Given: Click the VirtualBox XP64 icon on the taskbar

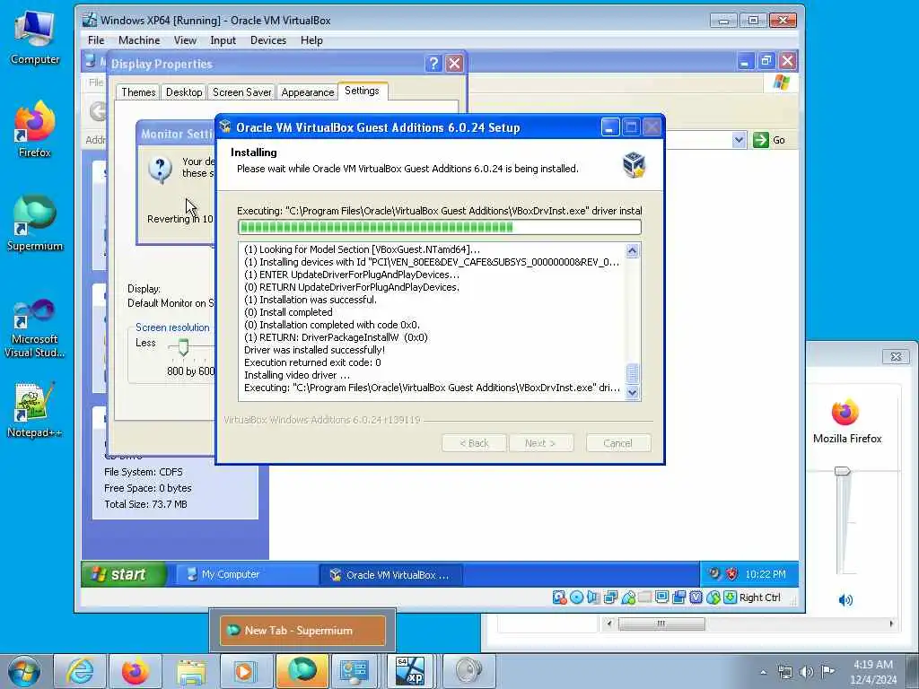Looking at the screenshot, I should coord(411,671).
